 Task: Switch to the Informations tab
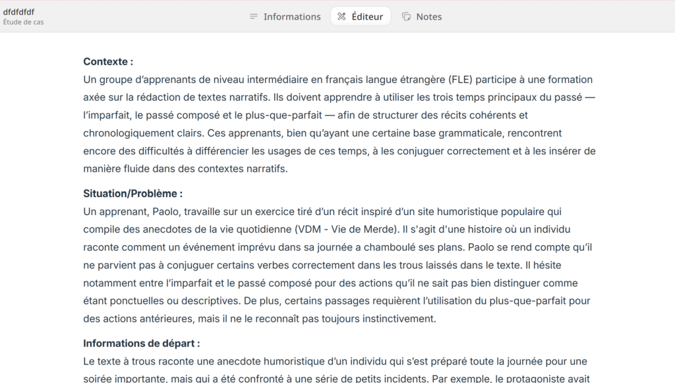coord(292,16)
